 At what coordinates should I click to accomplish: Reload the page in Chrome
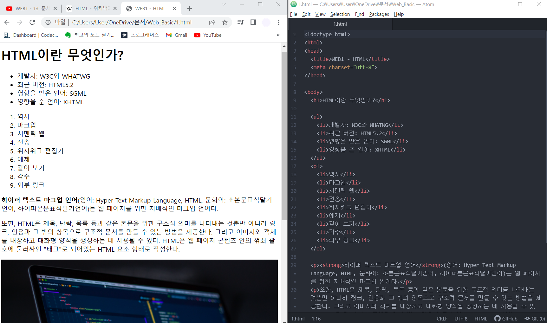(x=32, y=22)
